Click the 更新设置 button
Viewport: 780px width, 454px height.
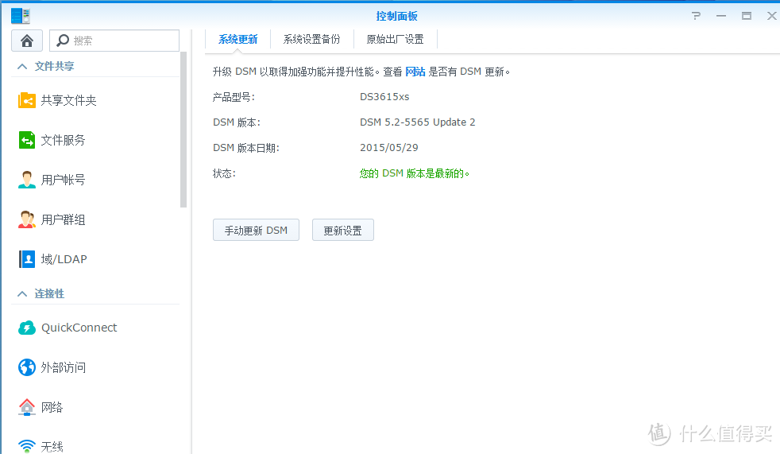(343, 230)
